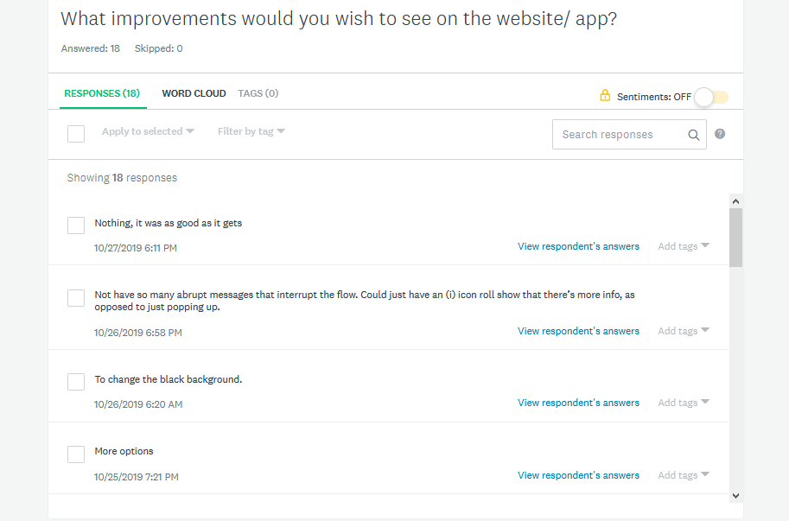Tick the "To change the black background" checkbox
789x521 pixels.
[76, 381]
